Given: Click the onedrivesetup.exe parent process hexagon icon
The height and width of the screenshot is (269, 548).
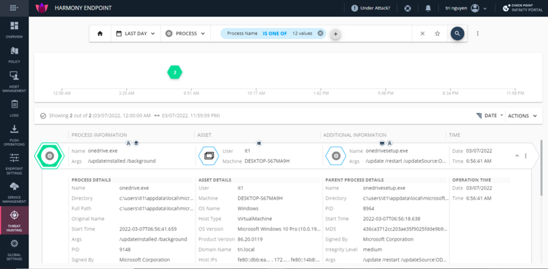Looking at the screenshot, I should pos(336,156).
